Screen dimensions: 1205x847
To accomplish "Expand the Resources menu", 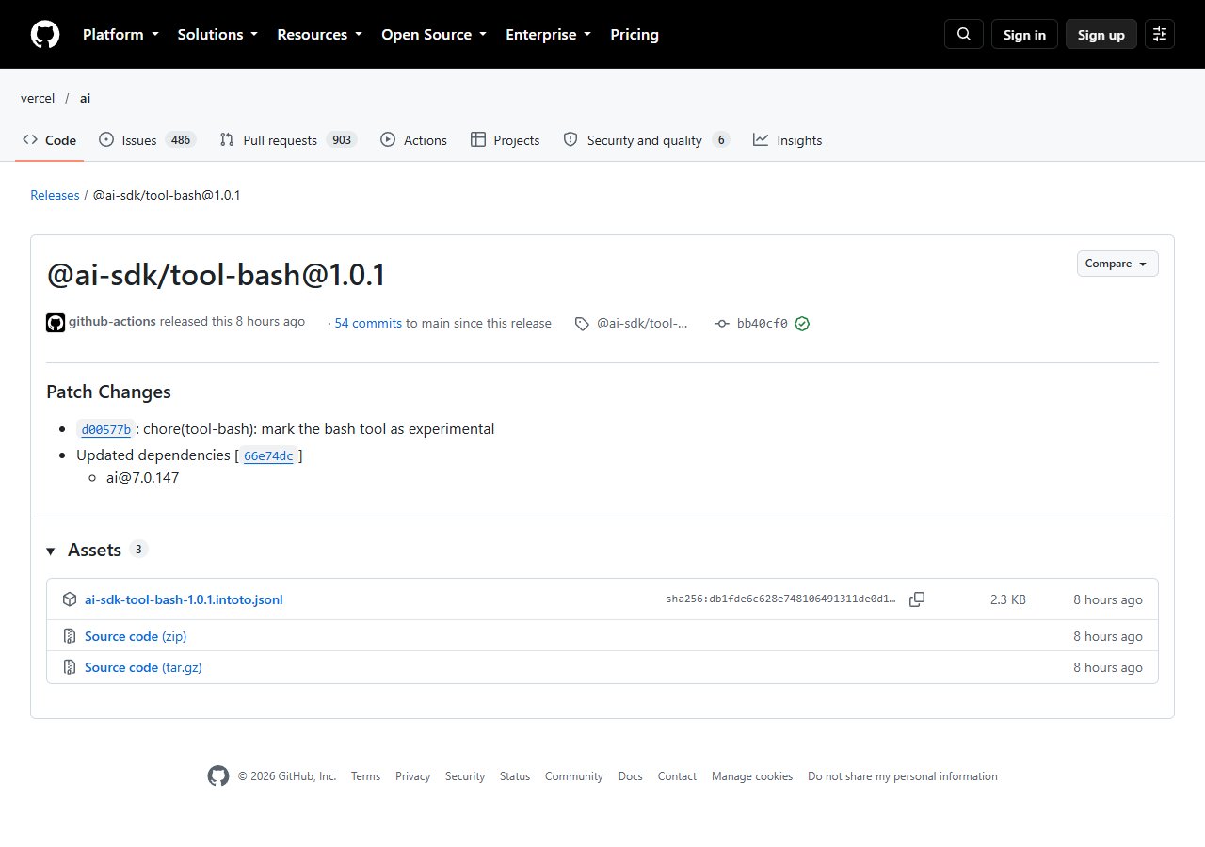I will coord(319,34).
